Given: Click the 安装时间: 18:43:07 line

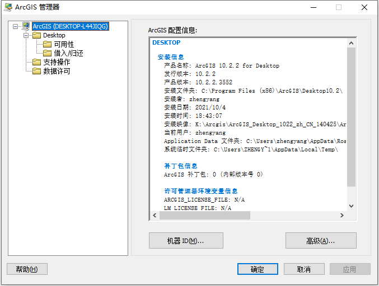Looking at the screenshot, I should (x=193, y=116).
